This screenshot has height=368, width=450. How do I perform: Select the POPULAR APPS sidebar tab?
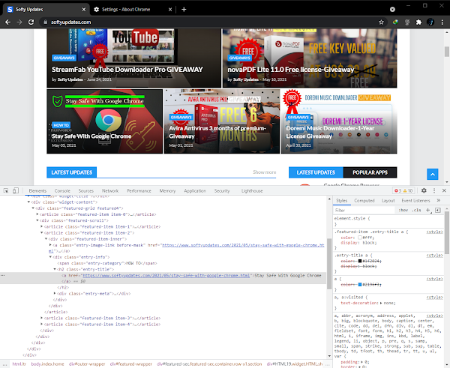click(370, 172)
